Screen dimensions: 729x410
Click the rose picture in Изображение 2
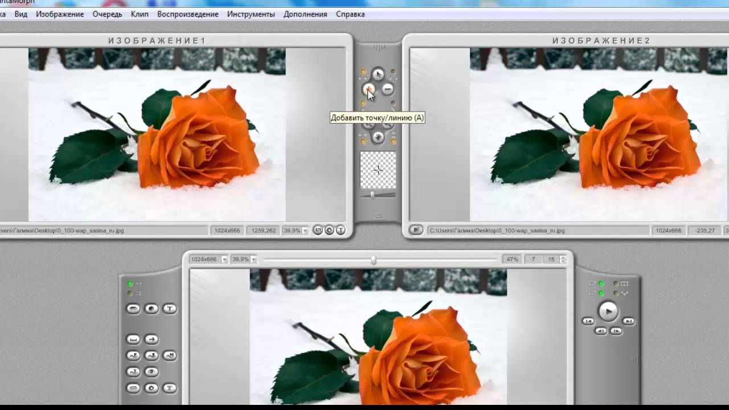pos(599,134)
